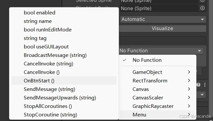Image resolution: width=213 pixels, height=121 pixels.
Task: Choose bool useGUILayout entry
Action: click(64, 47)
